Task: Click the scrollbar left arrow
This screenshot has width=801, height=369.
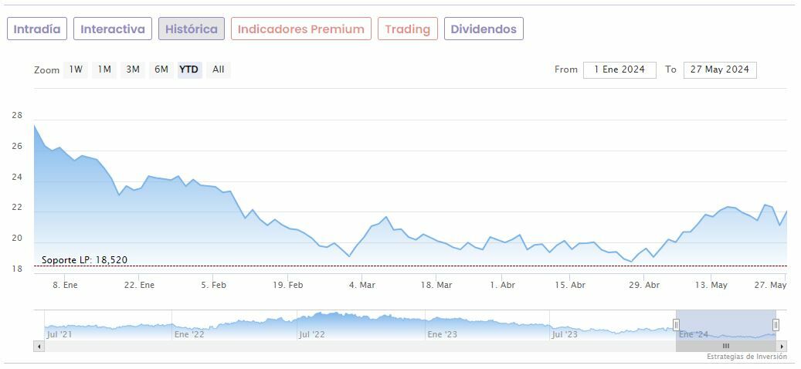Action: [x=39, y=346]
